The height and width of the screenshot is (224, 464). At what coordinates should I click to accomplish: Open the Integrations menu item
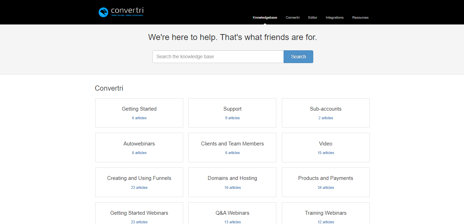click(x=334, y=18)
